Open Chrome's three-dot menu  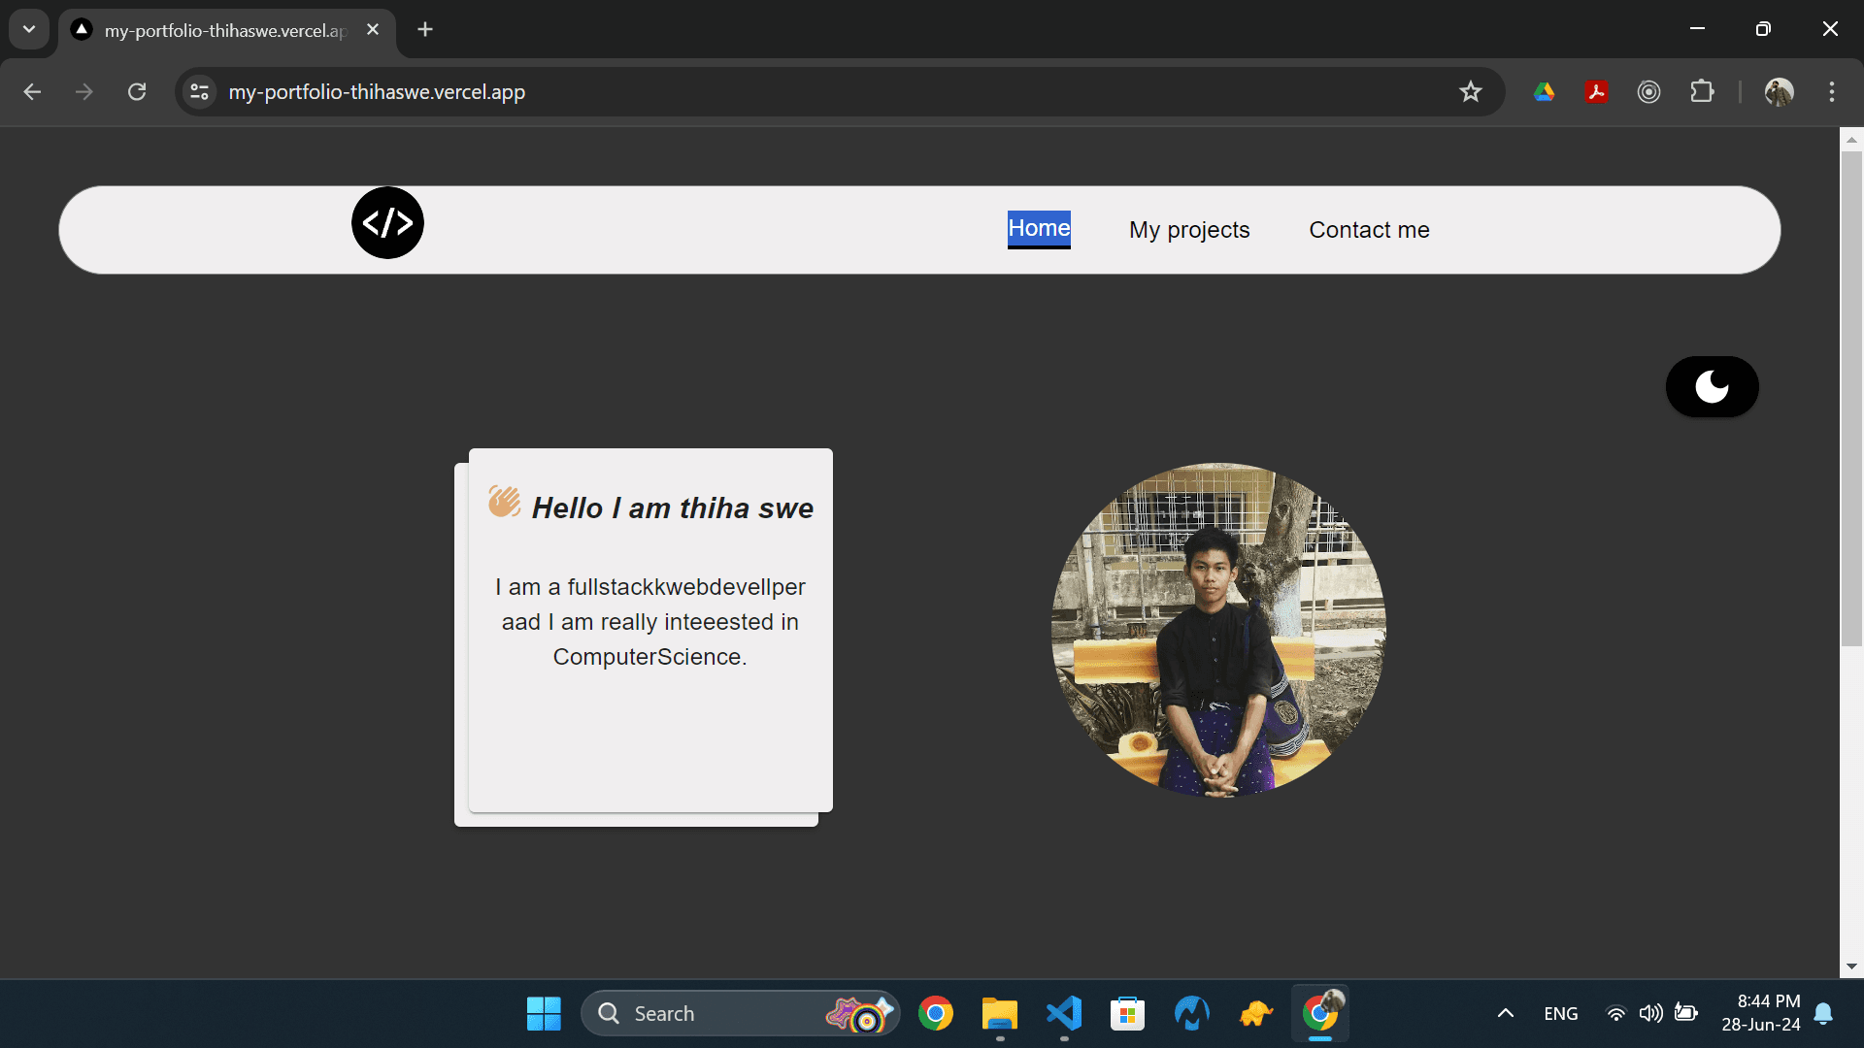pyautogui.click(x=1831, y=91)
